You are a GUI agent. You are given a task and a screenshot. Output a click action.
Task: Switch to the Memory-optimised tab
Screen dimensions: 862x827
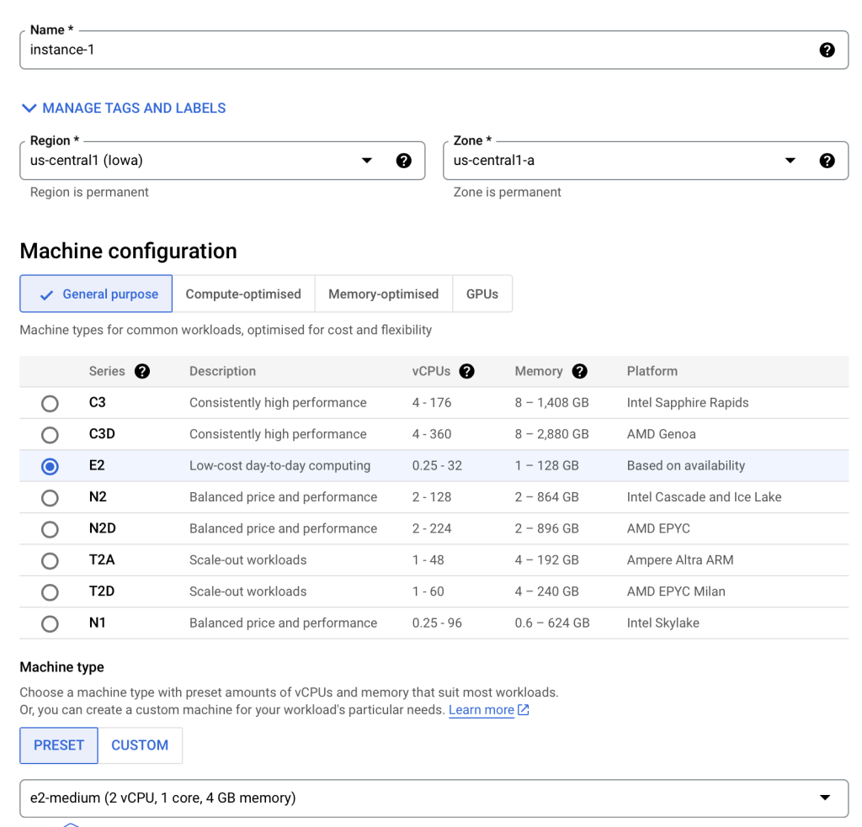tap(383, 294)
